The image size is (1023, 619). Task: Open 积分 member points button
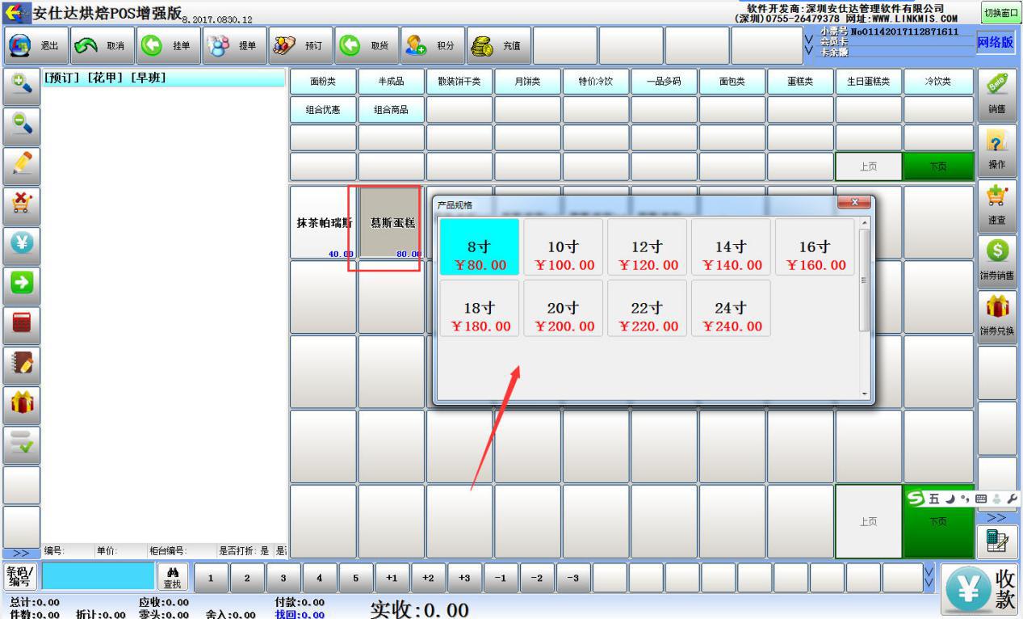tap(432, 45)
